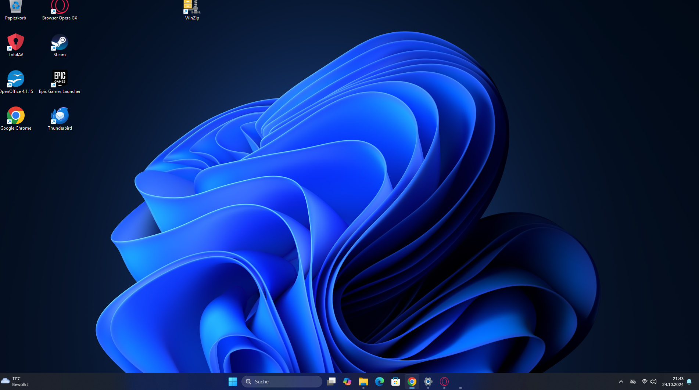The height and width of the screenshot is (390, 699).
Task: Click the weather widget showing 11°C Bewölkt
Action: (16, 381)
